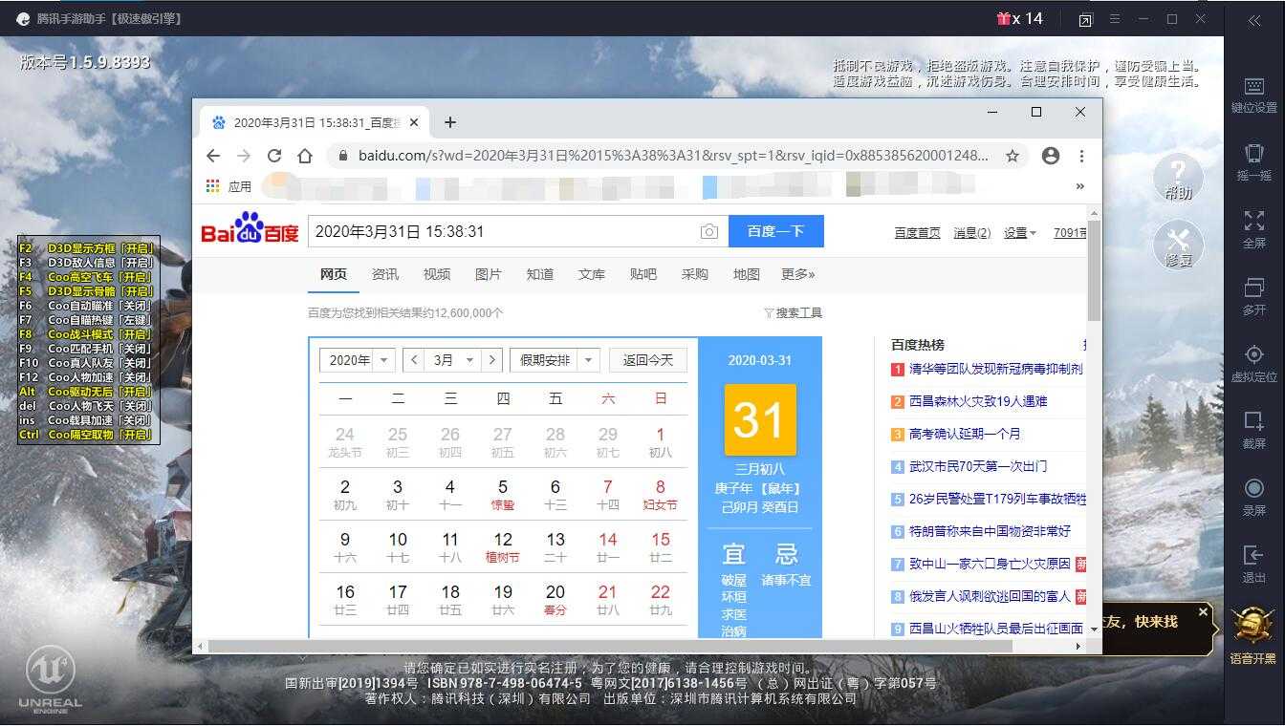This screenshot has height=726, width=1285.
Task: Click the Ctrl Coo隔空取物 overlay entry
Action: (87, 435)
